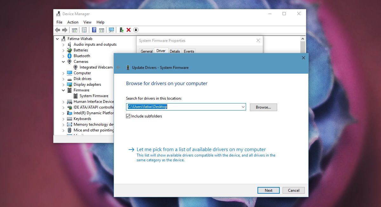Expand the Disk drives tree node
Screen dimensions: 381x207
point(63,79)
